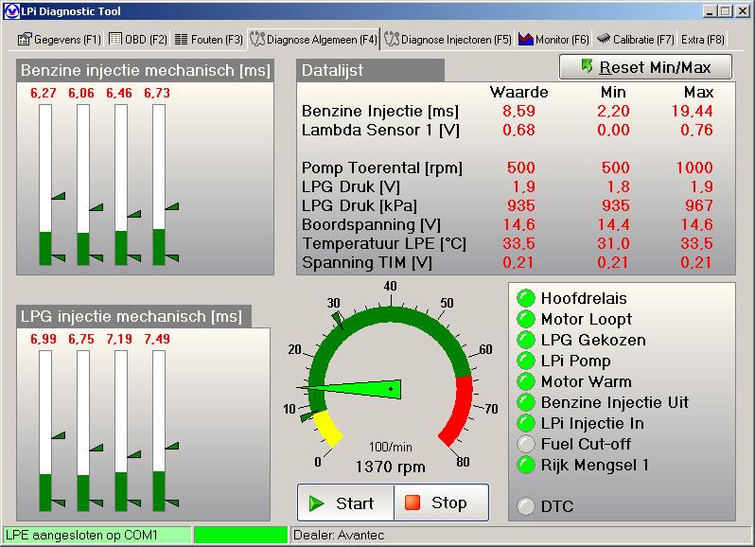Click the Calibratie tab tool icon
Screen dimensions: 755x547
(604, 38)
